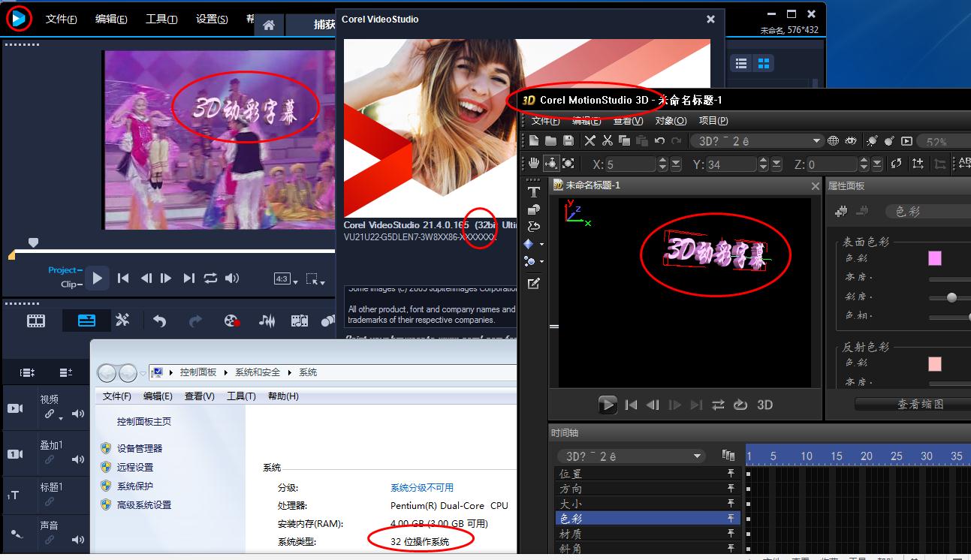Click the particle effect tool icon
This screenshot has height=560, width=971.
click(x=529, y=261)
